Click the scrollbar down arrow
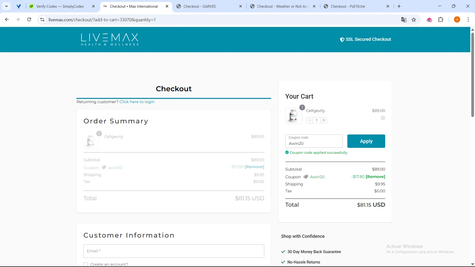Screen dimensions: 475x267 pyautogui.click(x=472, y=264)
